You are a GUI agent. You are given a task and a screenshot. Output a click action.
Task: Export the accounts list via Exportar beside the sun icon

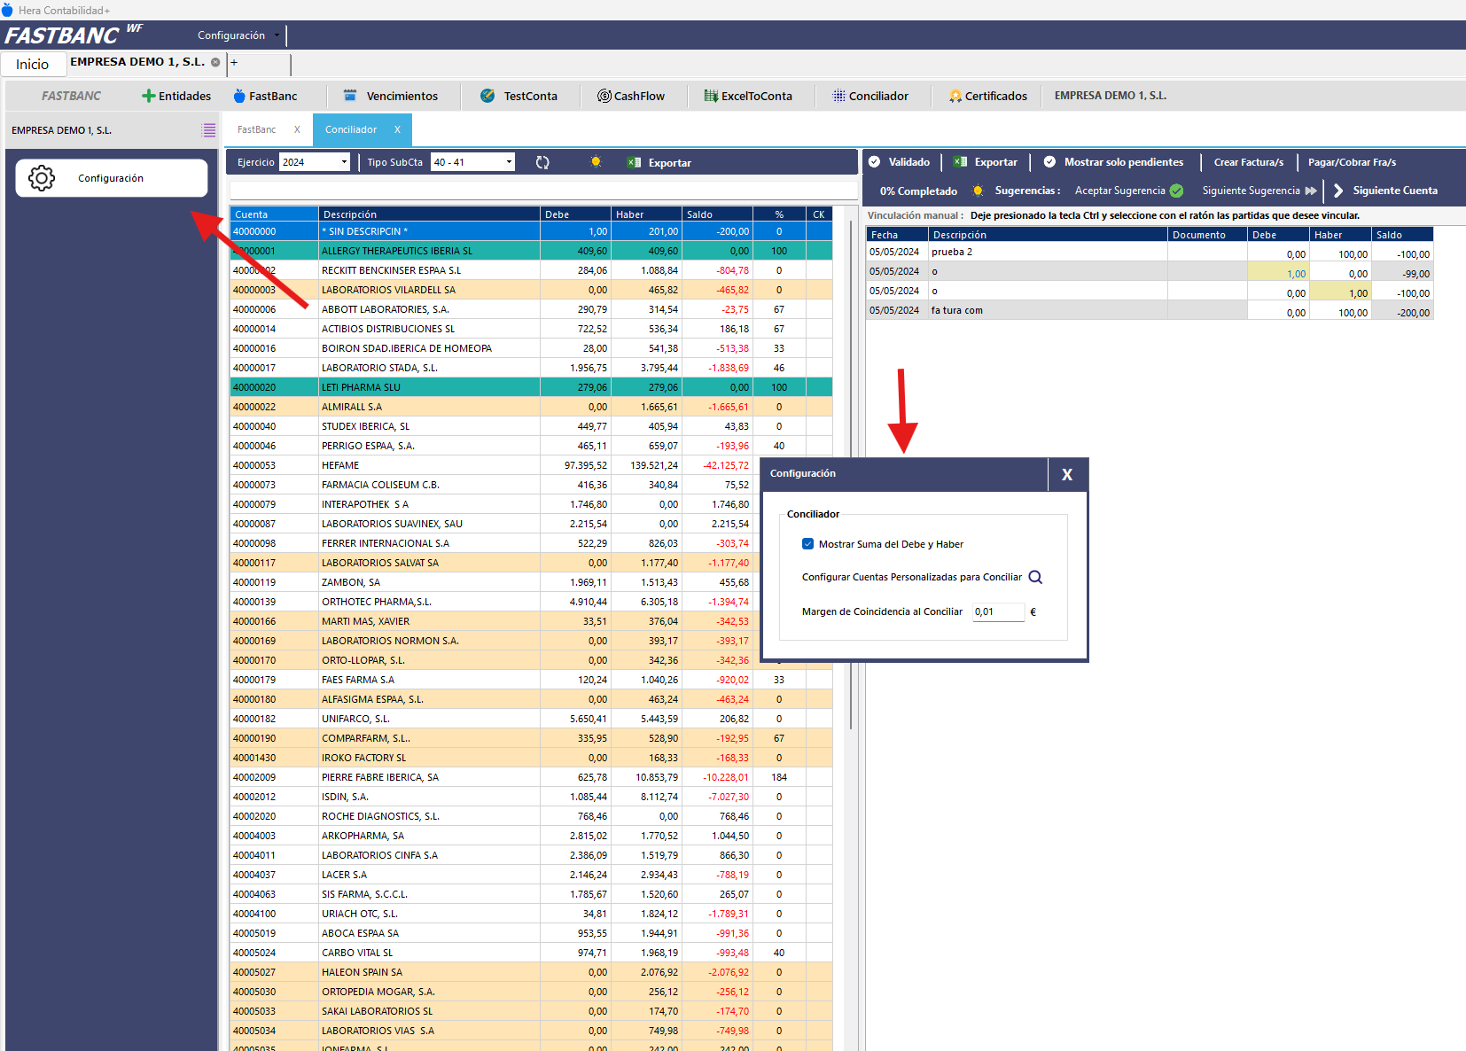point(659,162)
